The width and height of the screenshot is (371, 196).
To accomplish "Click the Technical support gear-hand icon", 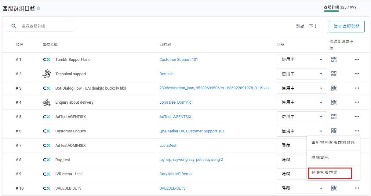I will [46, 74].
